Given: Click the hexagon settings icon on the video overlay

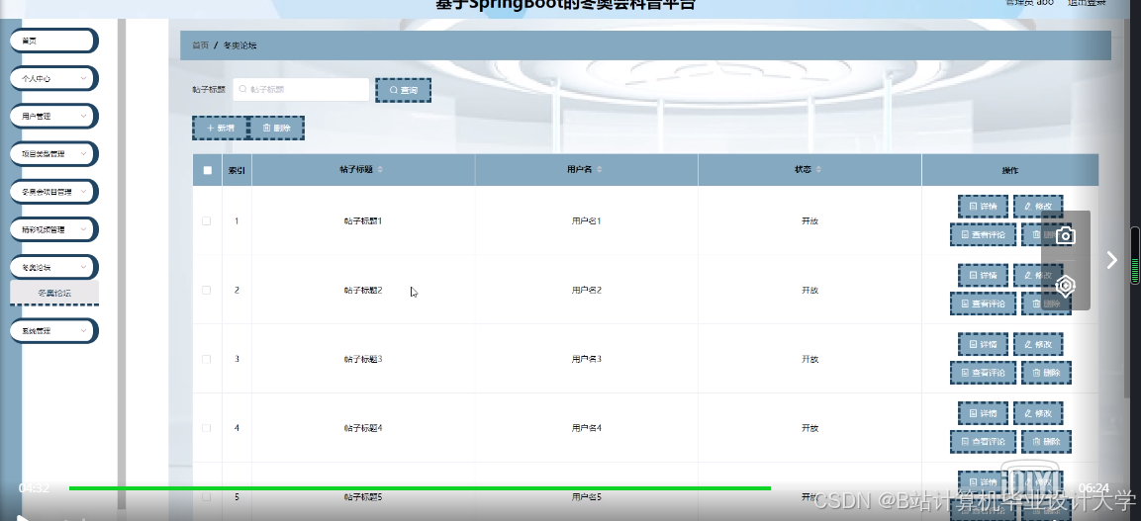Looking at the screenshot, I should point(1066,287).
